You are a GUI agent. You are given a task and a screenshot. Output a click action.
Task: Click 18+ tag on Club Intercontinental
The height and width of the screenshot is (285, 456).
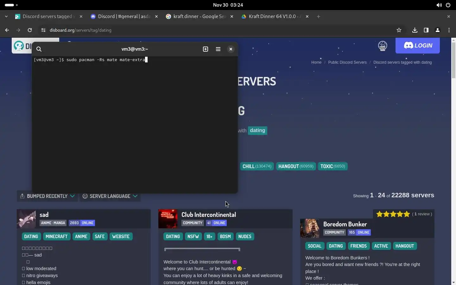209,237
